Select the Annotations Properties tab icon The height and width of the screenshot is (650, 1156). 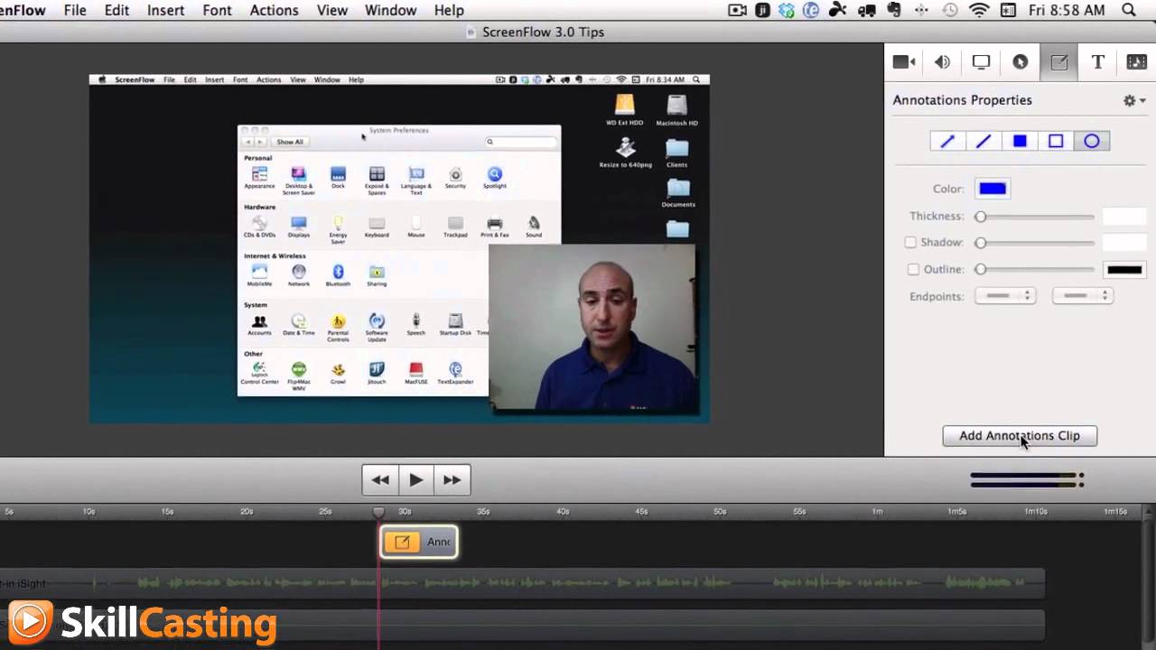tap(1058, 62)
